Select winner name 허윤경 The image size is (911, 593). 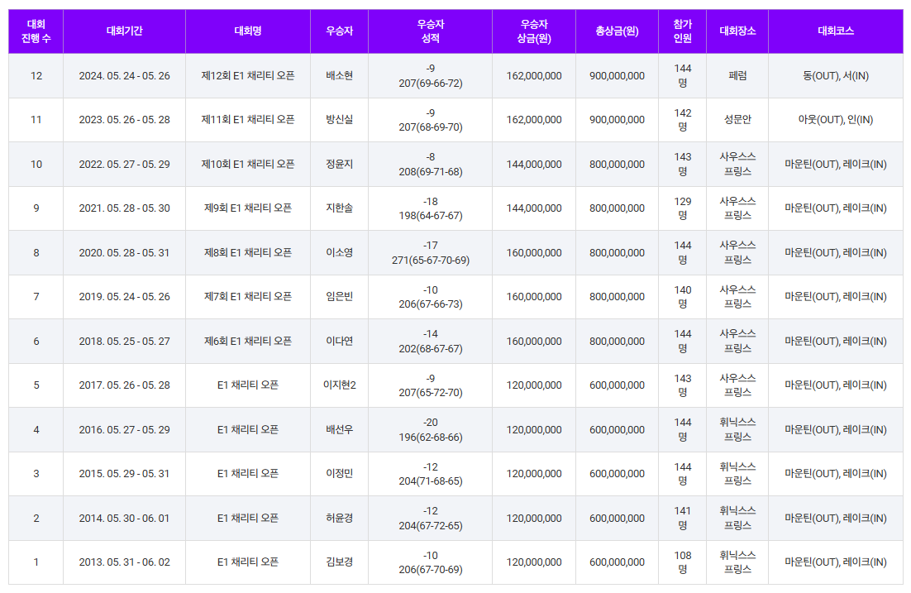[x=339, y=518]
